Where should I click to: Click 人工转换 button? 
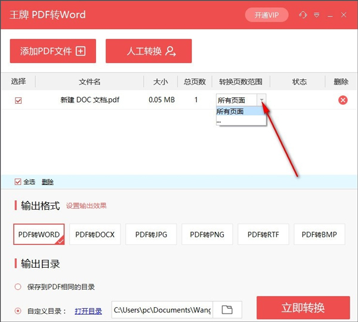point(149,51)
